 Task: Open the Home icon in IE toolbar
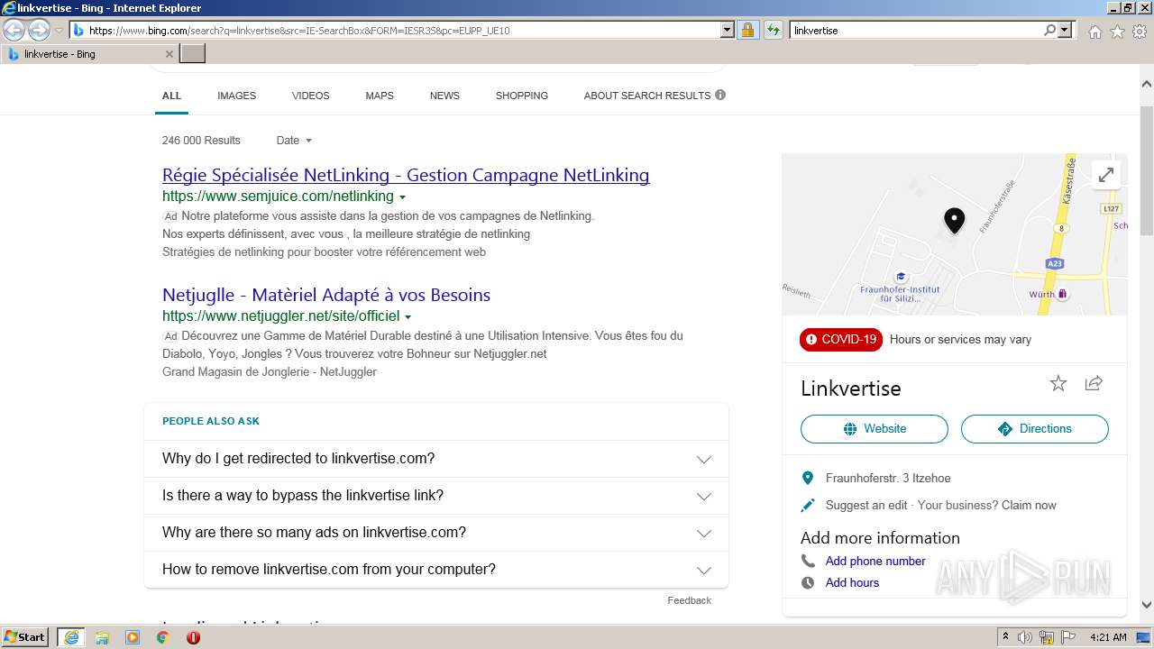tap(1094, 32)
